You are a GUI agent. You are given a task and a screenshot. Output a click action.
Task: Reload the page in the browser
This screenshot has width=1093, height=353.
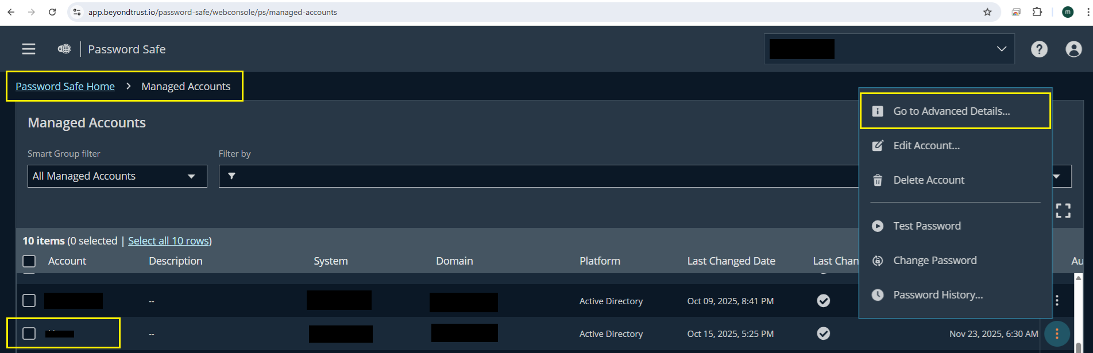[x=52, y=12]
